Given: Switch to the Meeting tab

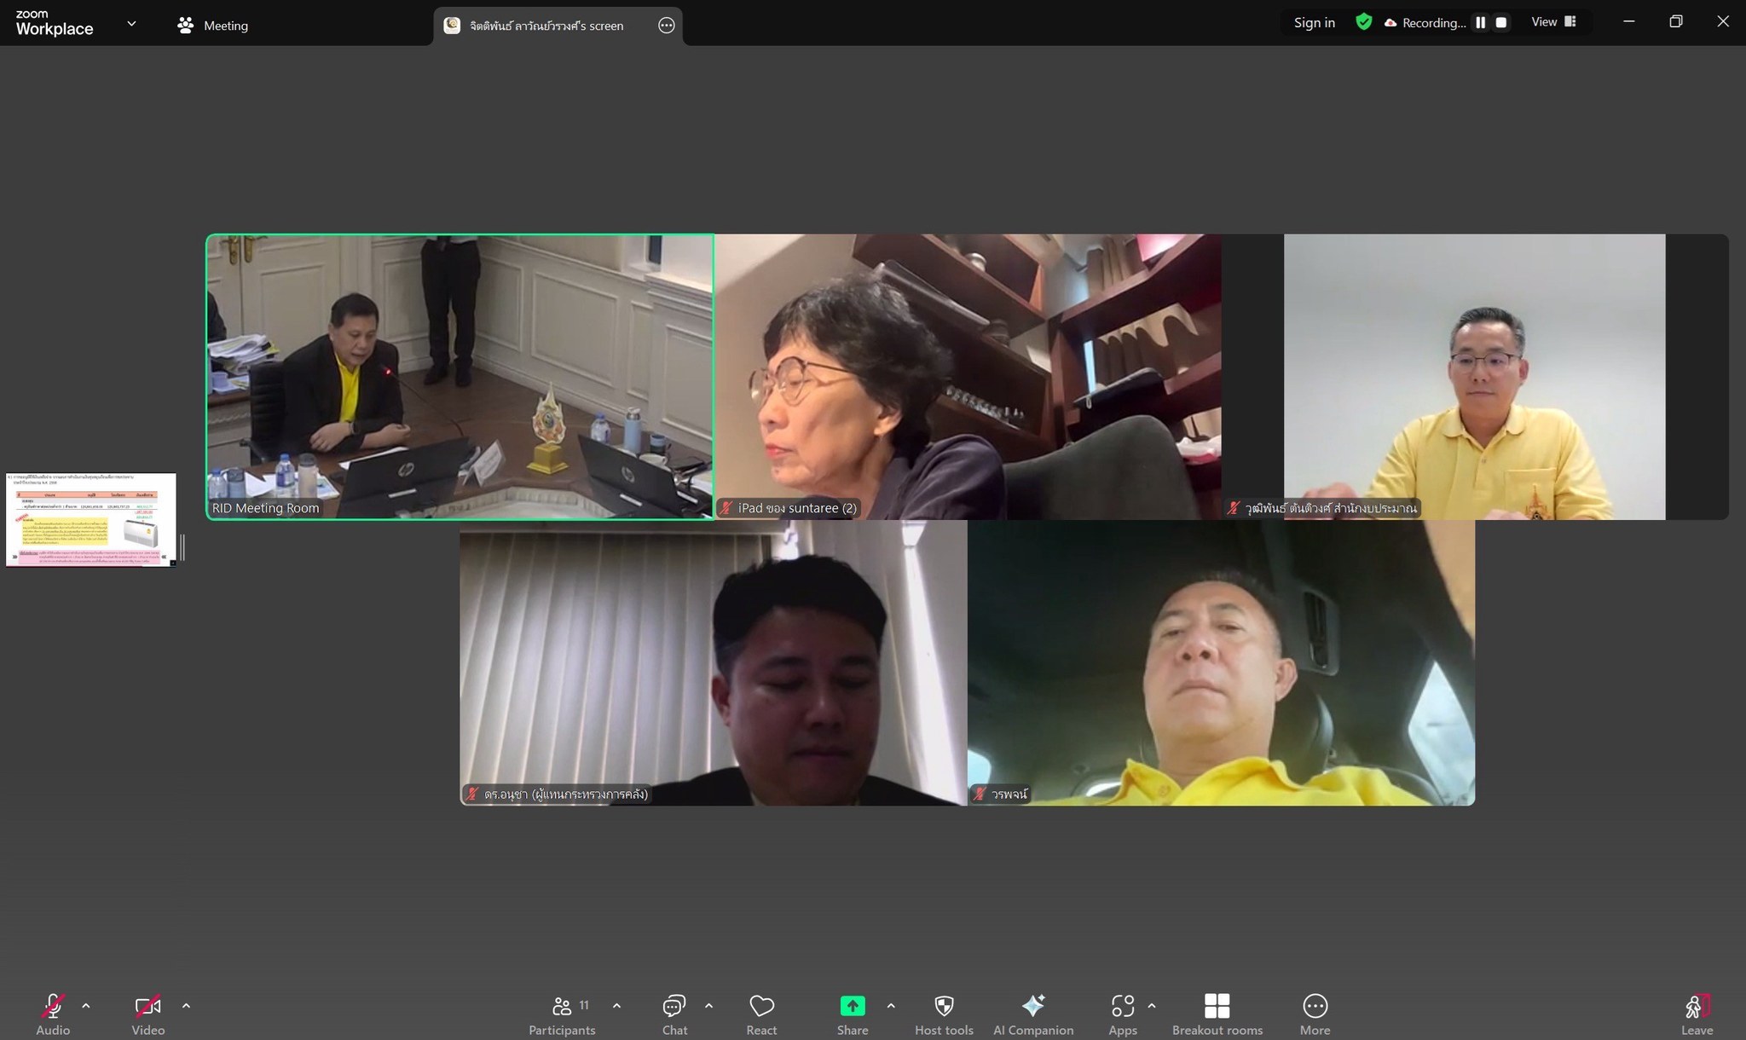Looking at the screenshot, I should click(x=213, y=26).
